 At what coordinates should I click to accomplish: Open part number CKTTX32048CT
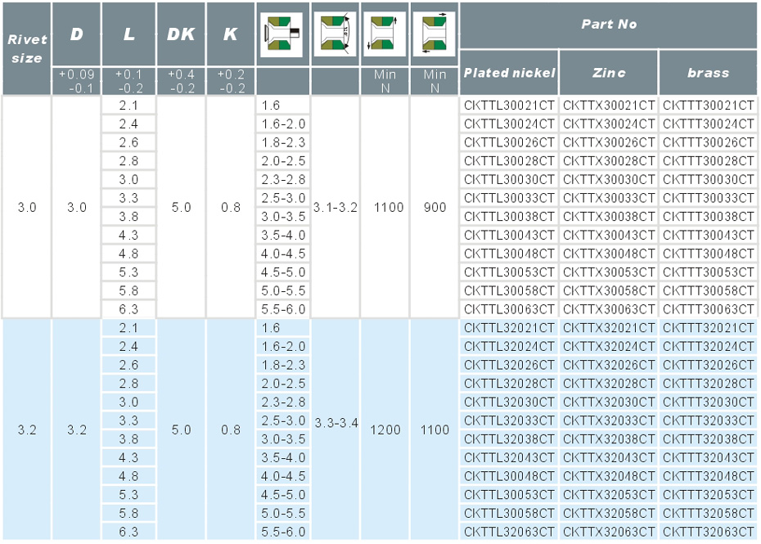click(x=609, y=476)
